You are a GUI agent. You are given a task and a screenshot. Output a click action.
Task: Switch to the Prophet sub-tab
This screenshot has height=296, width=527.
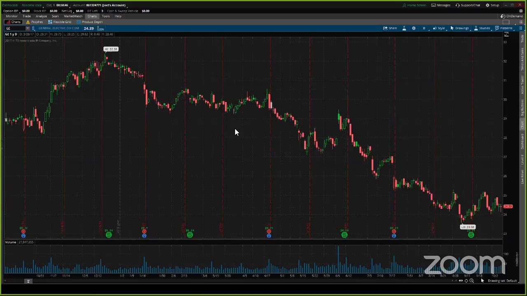click(x=34, y=22)
